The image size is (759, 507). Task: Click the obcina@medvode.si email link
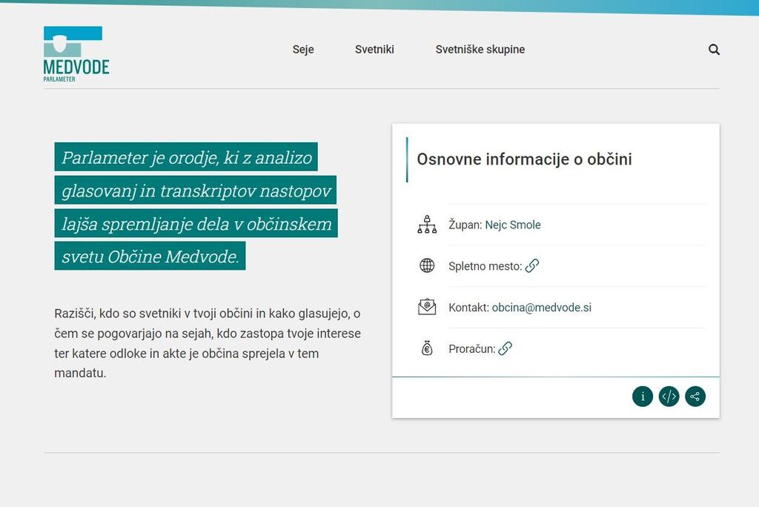541,308
